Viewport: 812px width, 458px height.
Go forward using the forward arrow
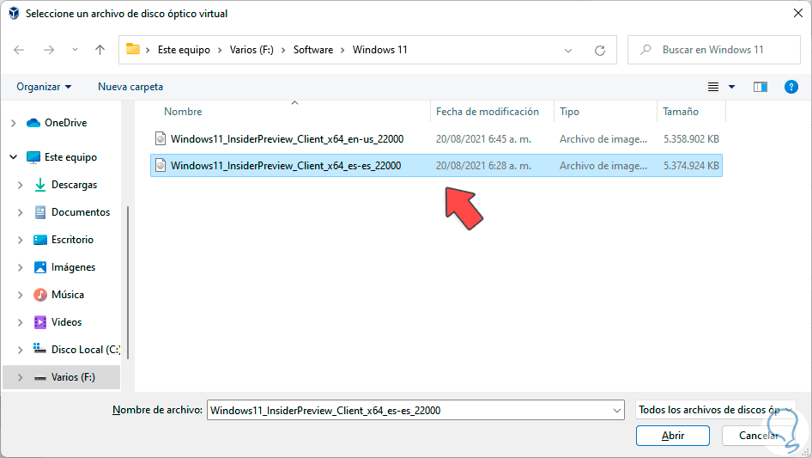click(49, 50)
